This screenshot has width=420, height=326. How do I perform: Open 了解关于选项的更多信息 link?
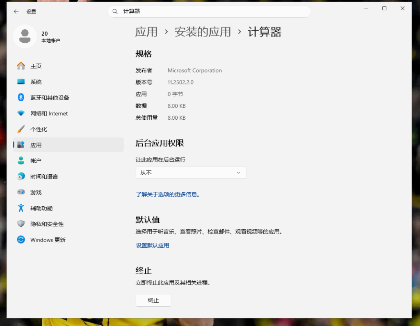pyautogui.click(x=168, y=194)
